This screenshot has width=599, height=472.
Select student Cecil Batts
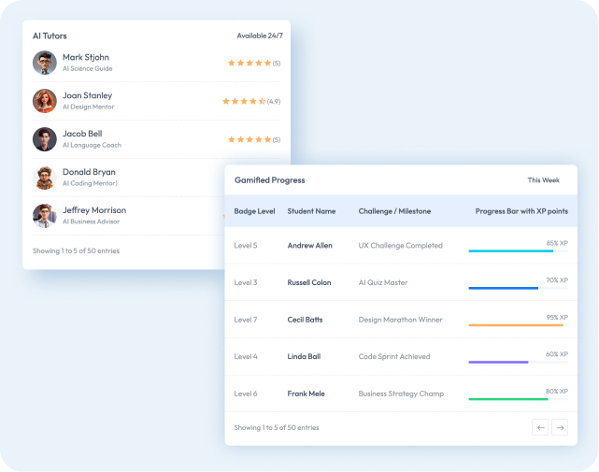[x=305, y=320]
